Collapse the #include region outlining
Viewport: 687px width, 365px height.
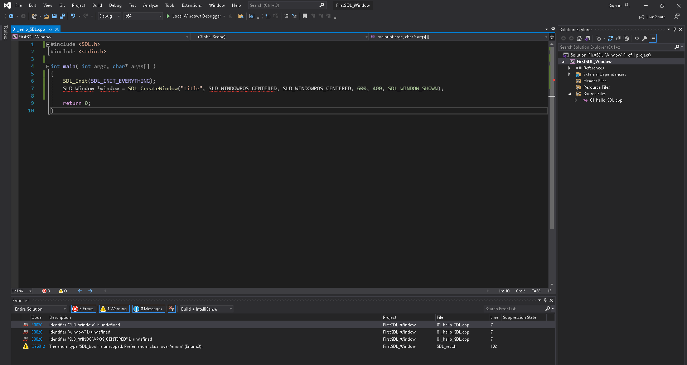[x=48, y=44]
